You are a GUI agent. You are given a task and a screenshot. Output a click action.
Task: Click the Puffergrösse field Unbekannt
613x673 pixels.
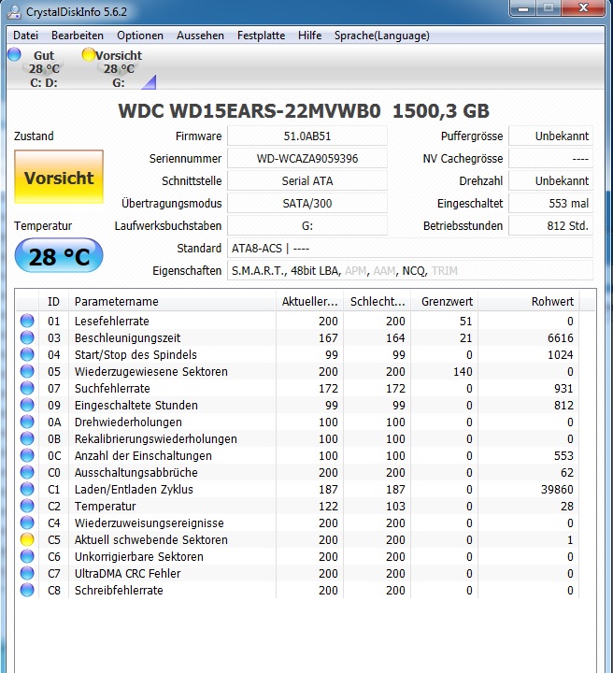tap(550, 136)
